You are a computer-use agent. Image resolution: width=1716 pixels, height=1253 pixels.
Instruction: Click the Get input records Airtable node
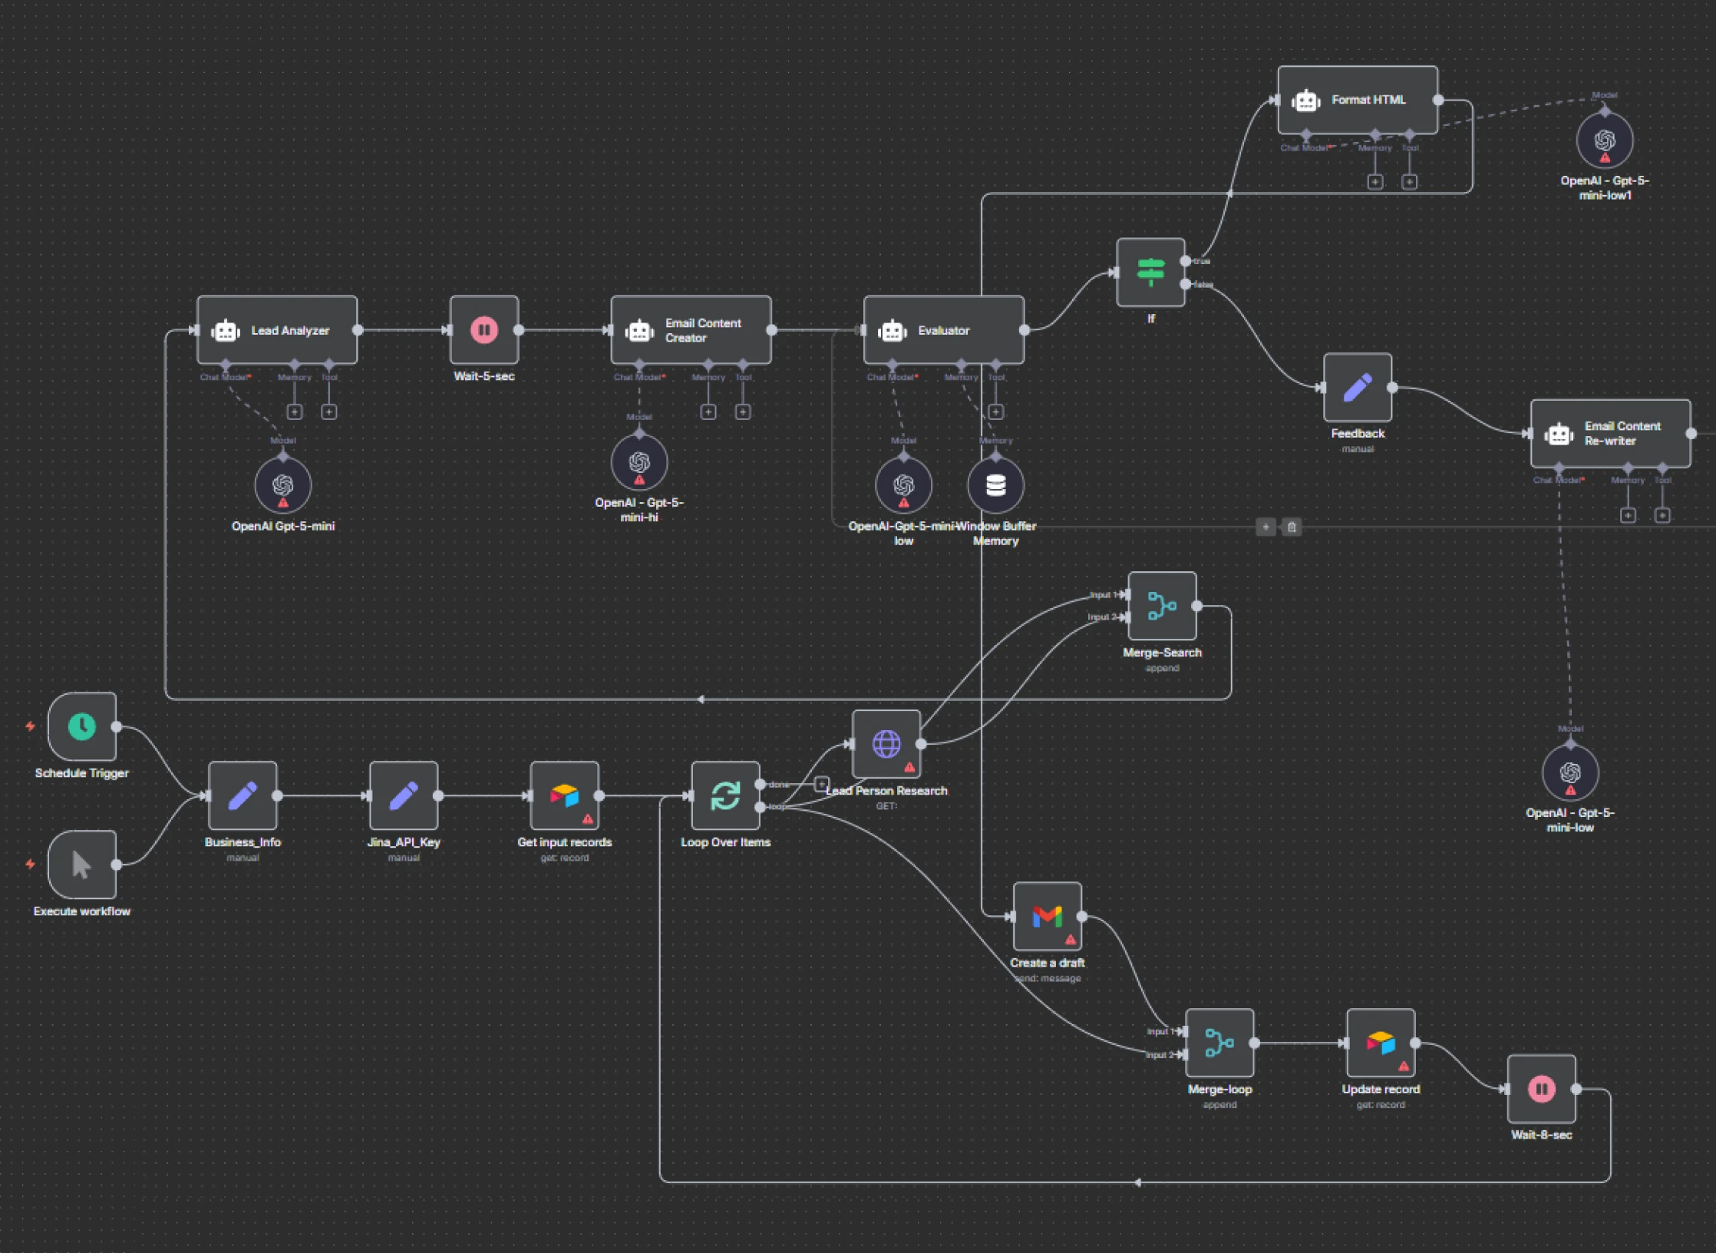pos(564,795)
